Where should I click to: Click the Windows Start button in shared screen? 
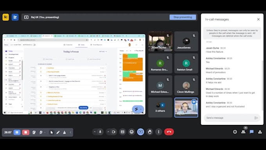(5, 113)
